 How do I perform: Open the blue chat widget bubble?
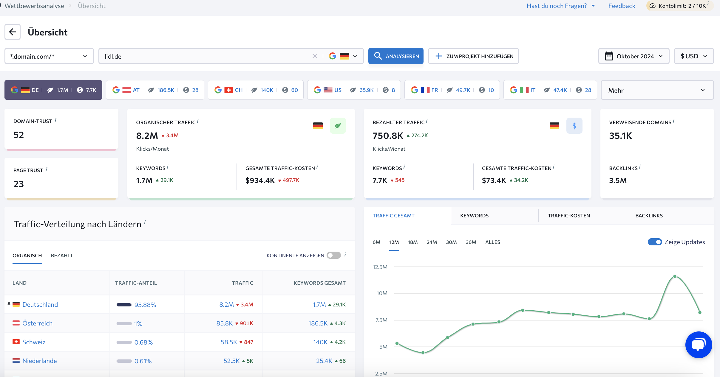[699, 345]
